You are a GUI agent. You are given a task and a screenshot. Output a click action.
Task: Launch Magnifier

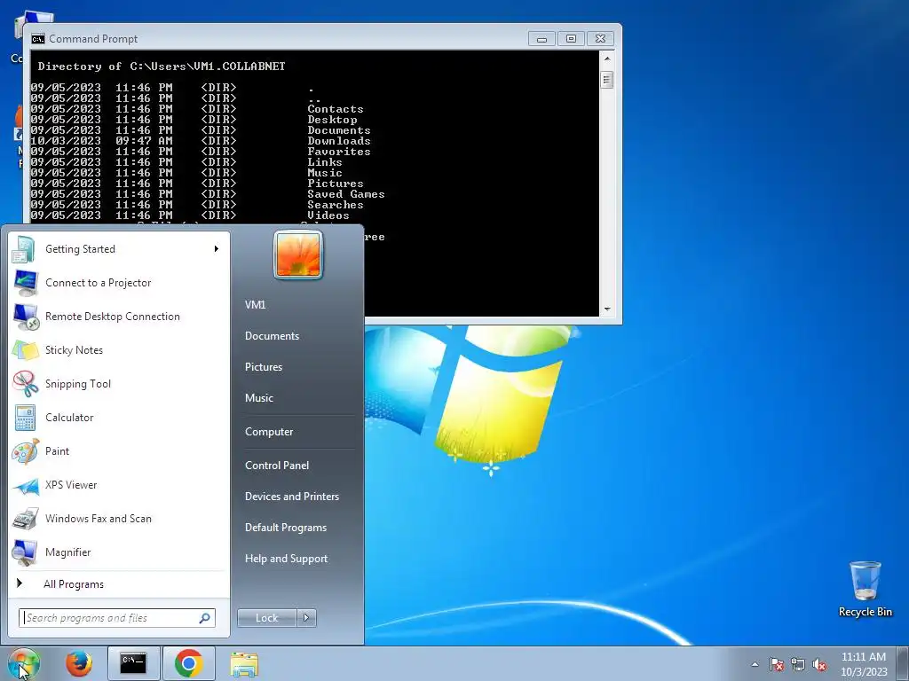[119, 552]
